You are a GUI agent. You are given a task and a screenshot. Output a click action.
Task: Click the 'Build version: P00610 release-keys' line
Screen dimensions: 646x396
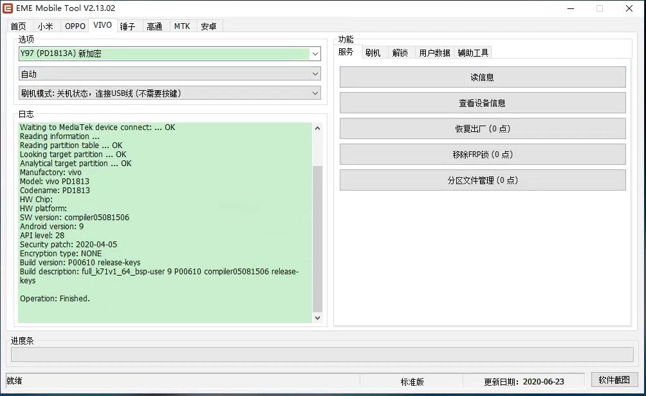tap(80, 263)
